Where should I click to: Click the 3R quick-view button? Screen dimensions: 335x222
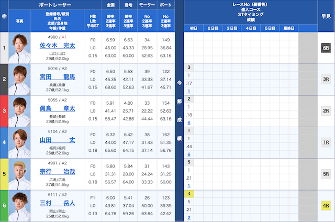pyautogui.click(x=325, y=79)
